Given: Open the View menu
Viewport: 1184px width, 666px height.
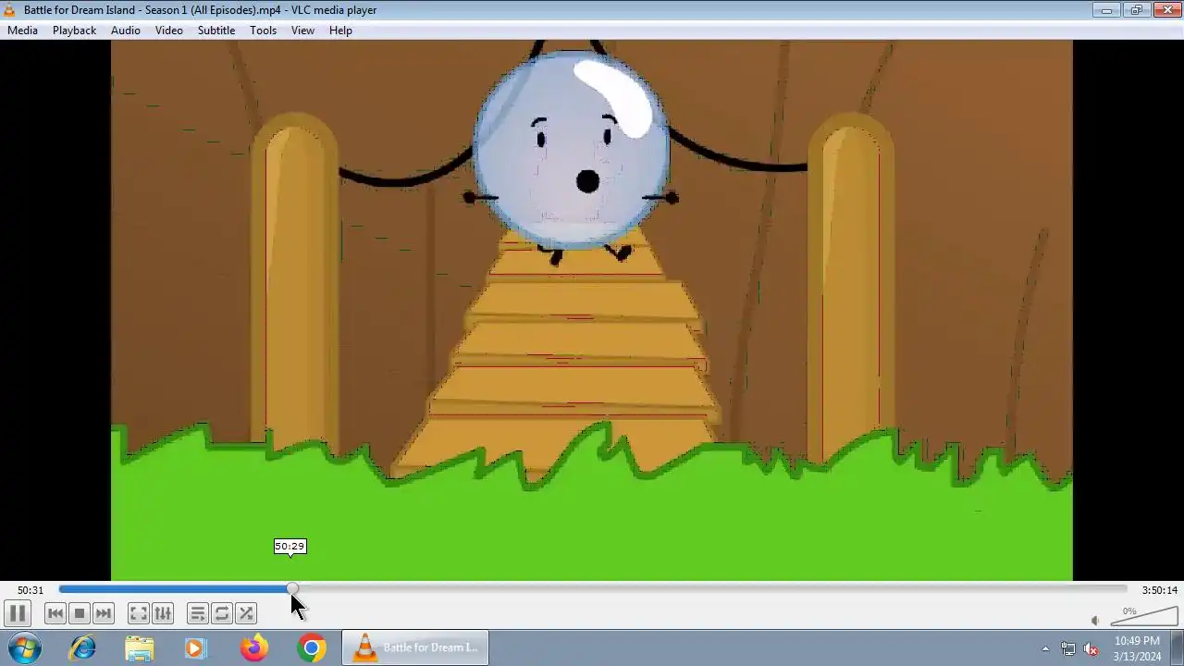Looking at the screenshot, I should 302,31.
